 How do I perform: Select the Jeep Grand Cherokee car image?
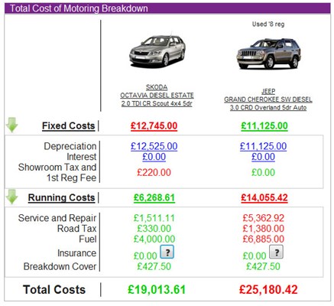268,53
